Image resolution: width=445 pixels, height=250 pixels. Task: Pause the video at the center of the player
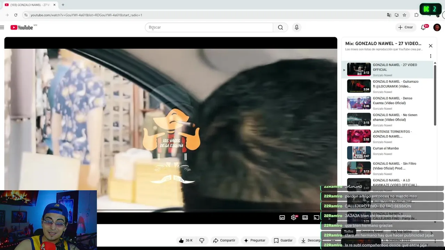171,130
